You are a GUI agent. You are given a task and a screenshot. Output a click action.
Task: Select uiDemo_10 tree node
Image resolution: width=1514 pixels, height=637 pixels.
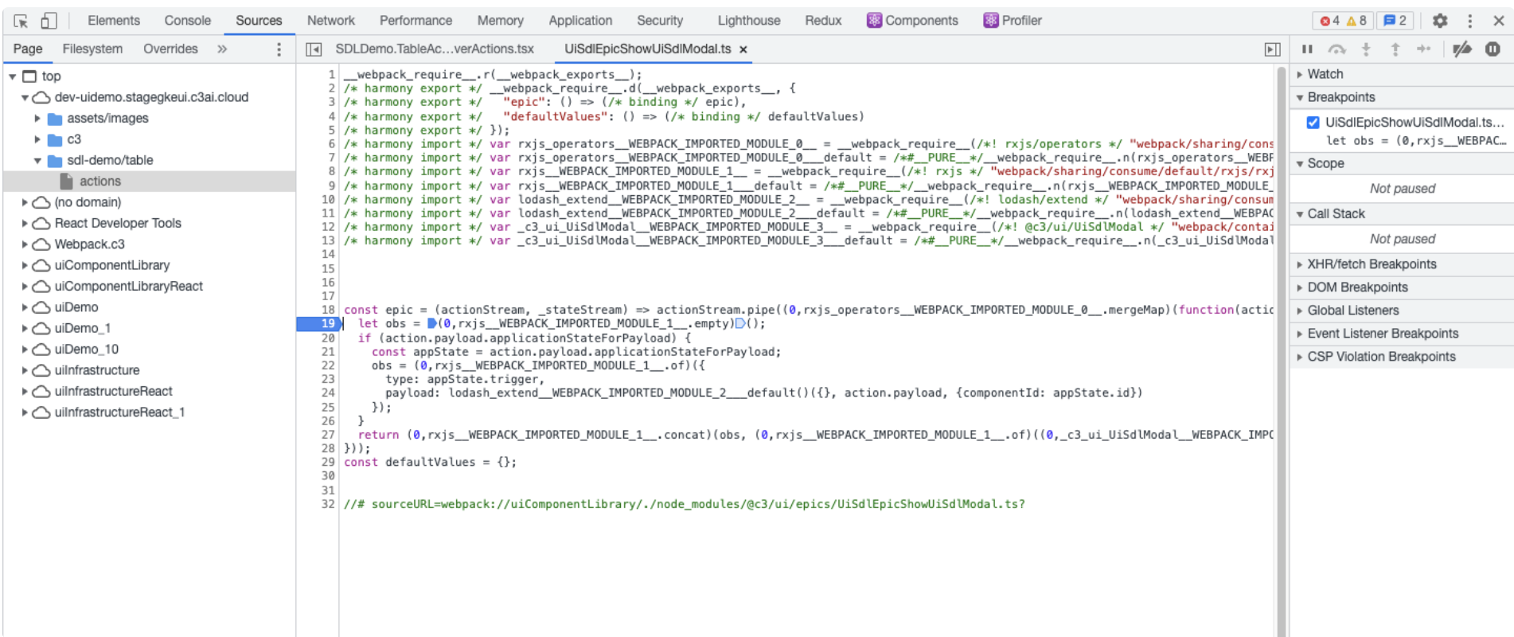[x=86, y=350]
